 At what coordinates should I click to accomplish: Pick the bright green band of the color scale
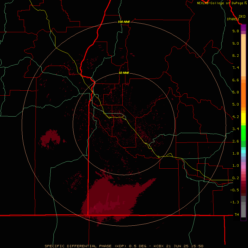coord(243,133)
